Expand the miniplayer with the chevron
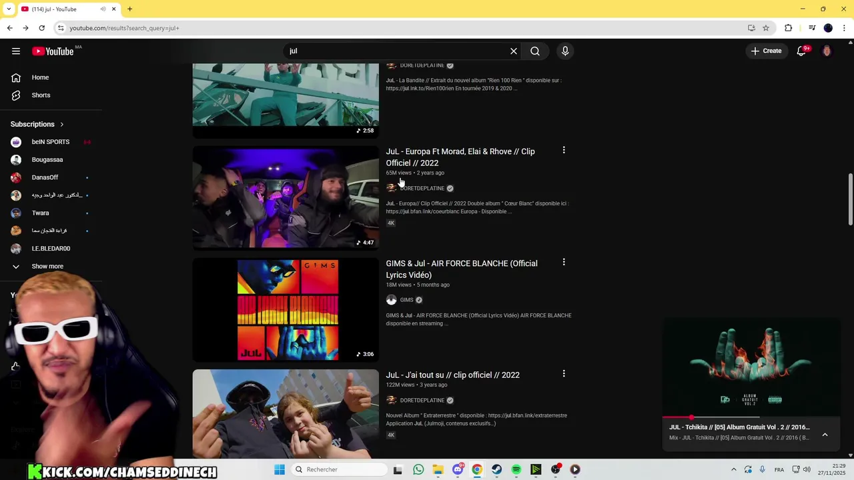The height and width of the screenshot is (480, 854). coord(825,435)
